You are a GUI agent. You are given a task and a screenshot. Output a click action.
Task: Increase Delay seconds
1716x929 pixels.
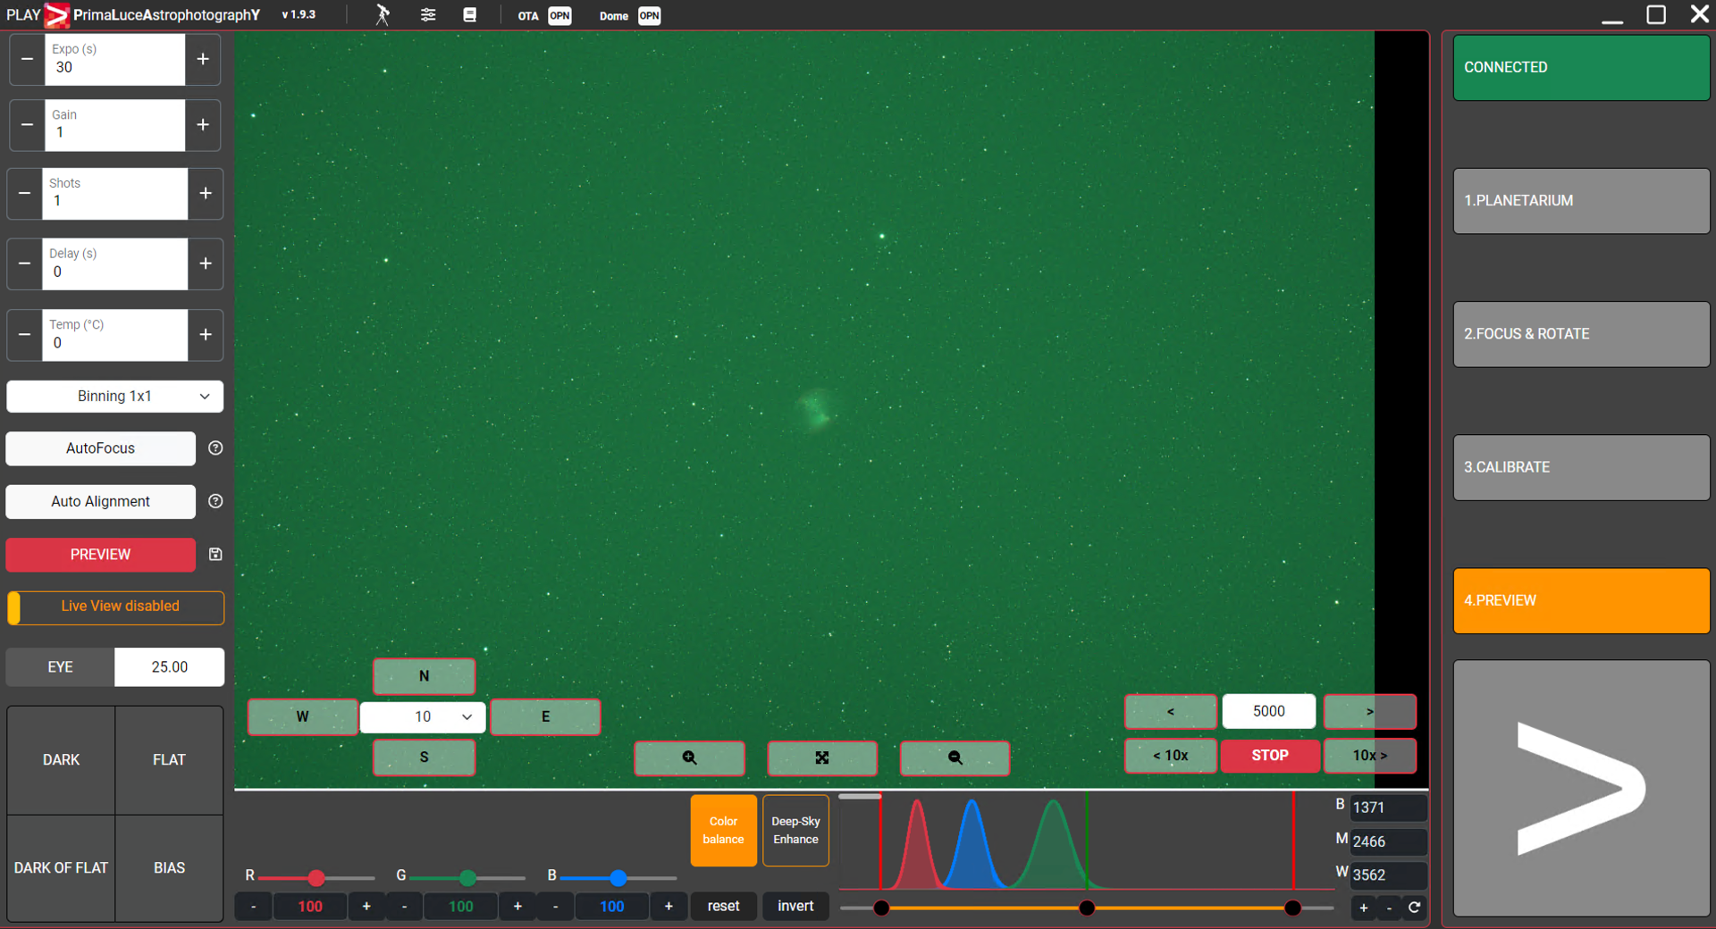point(206,264)
